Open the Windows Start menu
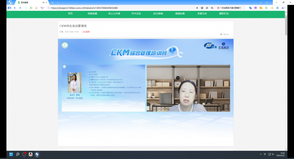The width and height of the screenshot is (294, 159). coord(11,154)
